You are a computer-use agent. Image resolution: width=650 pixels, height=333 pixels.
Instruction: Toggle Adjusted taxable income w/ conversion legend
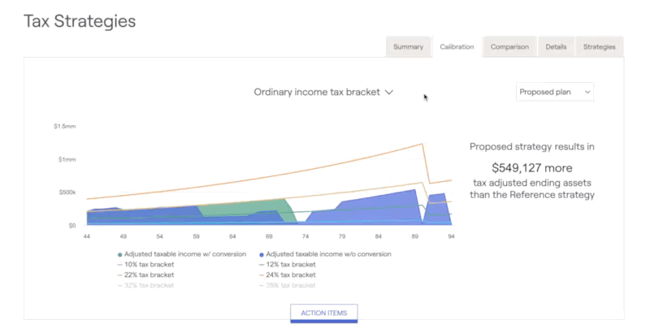(186, 254)
